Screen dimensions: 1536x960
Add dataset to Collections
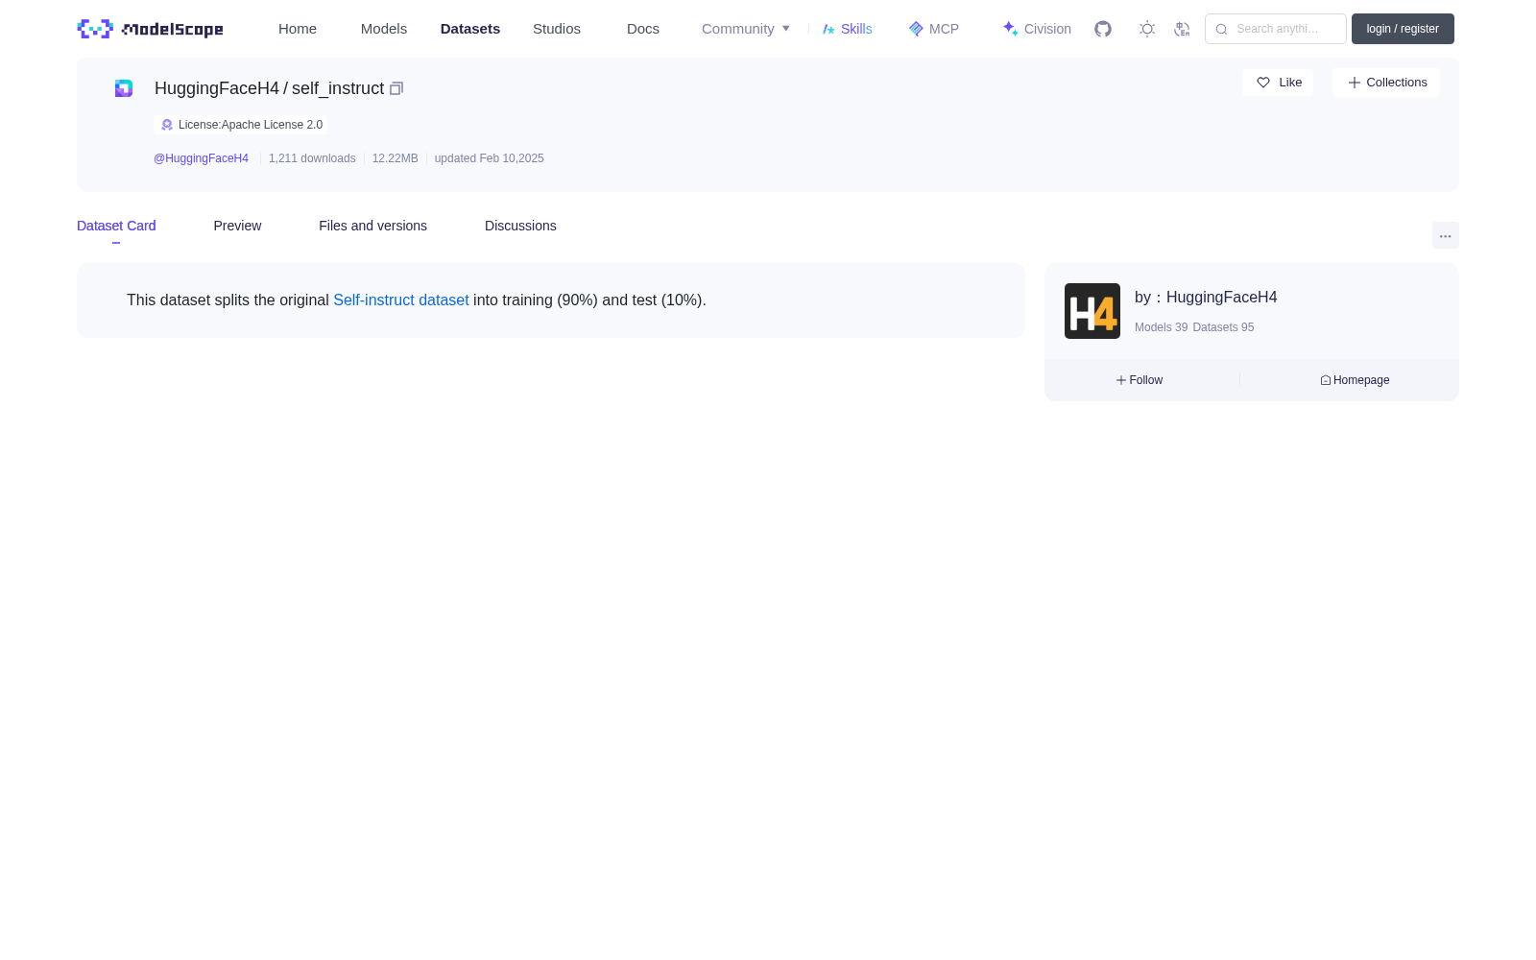pos(1386,83)
